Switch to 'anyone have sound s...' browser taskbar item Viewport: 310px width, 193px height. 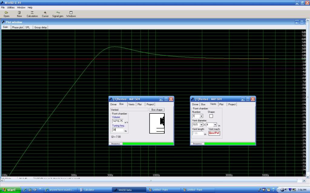(x=60, y=190)
